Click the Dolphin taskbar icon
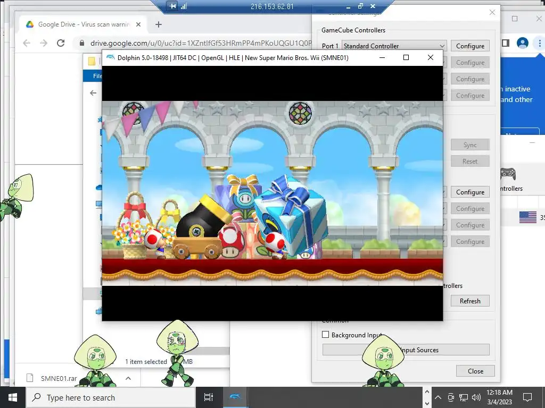545x408 pixels. click(x=235, y=397)
